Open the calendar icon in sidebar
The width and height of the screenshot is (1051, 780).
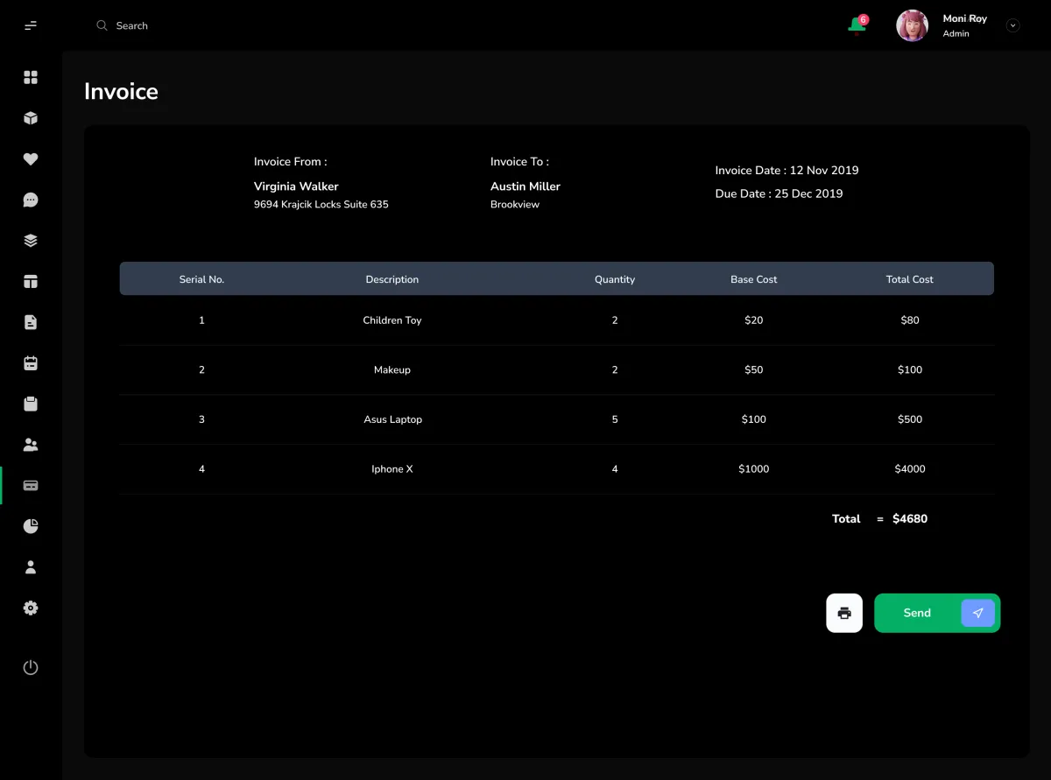pos(31,362)
